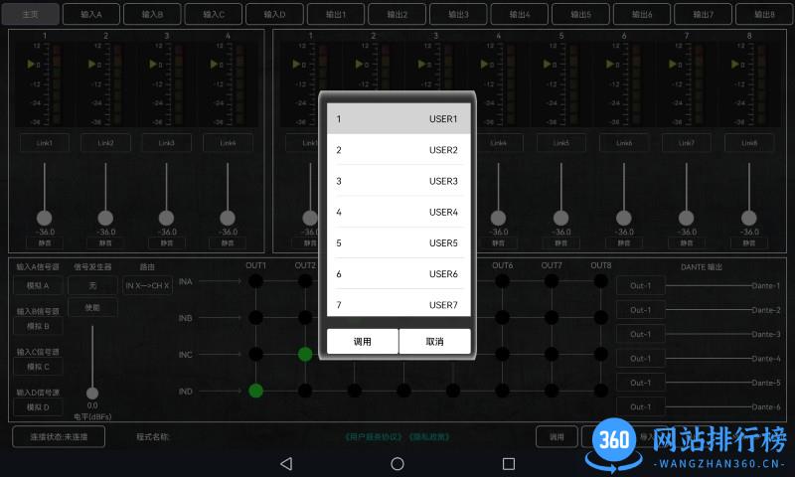This screenshot has width=795, height=477.
Task: Open 模拟 C input source dropdown
Action: 38,367
